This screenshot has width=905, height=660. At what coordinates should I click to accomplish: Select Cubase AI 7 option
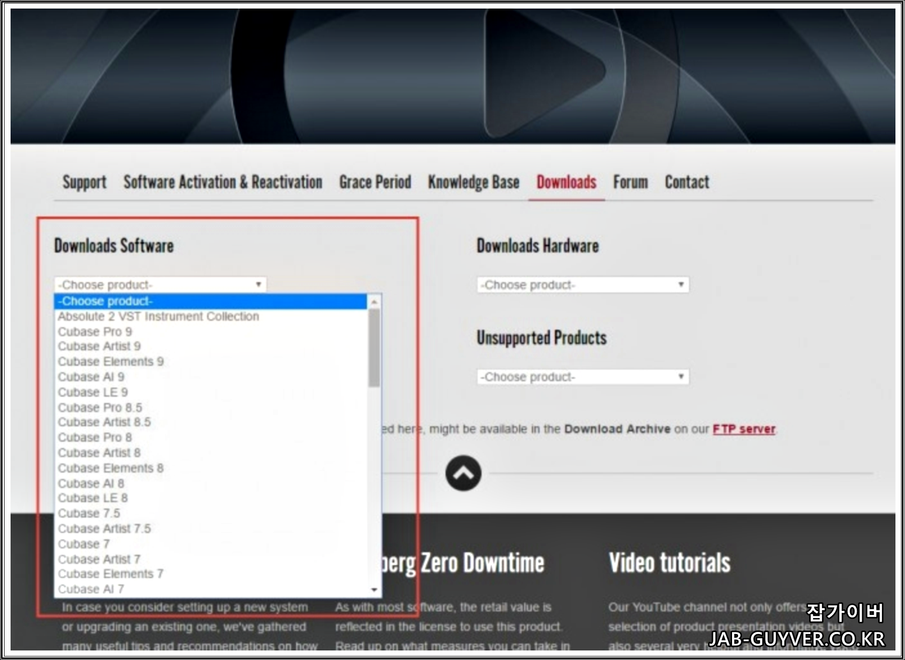pyautogui.click(x=211, y=589)
